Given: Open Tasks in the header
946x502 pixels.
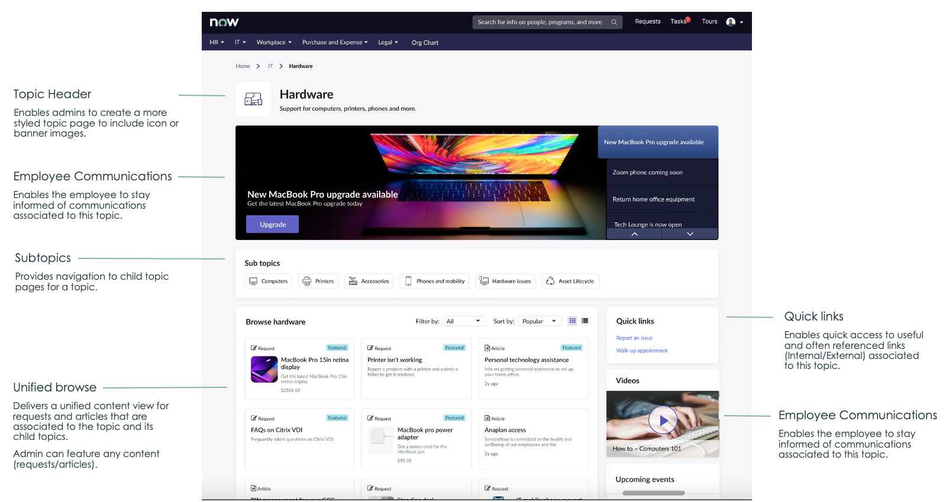Looking at the screenshot, I should click(678, 22).
